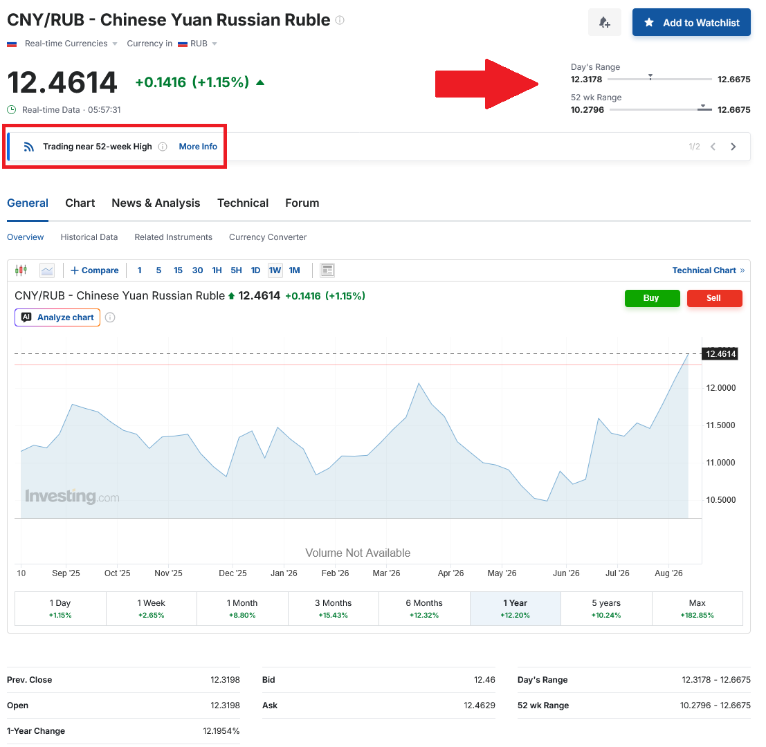Select the 1 Week range period
The width and height of the screenshot is (766, 747).
click(152, 609)
